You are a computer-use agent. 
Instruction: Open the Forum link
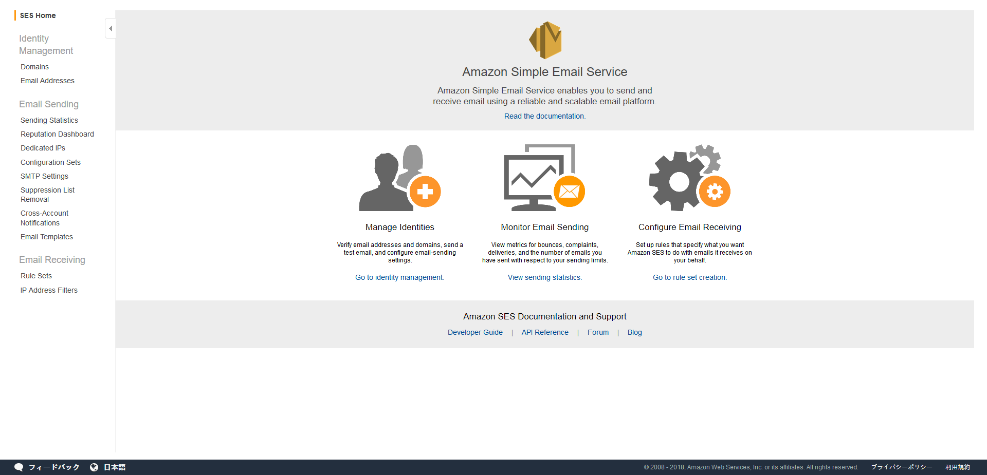click(598, 332)
